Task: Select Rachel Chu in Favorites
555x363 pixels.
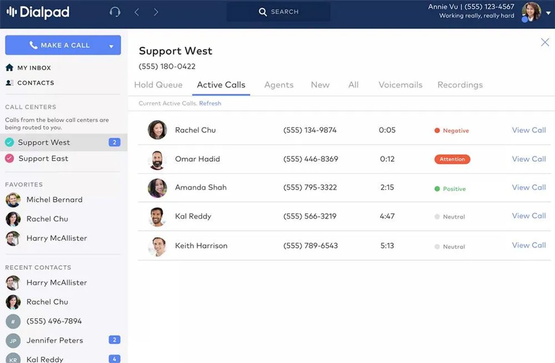Action: pos(37,219)
